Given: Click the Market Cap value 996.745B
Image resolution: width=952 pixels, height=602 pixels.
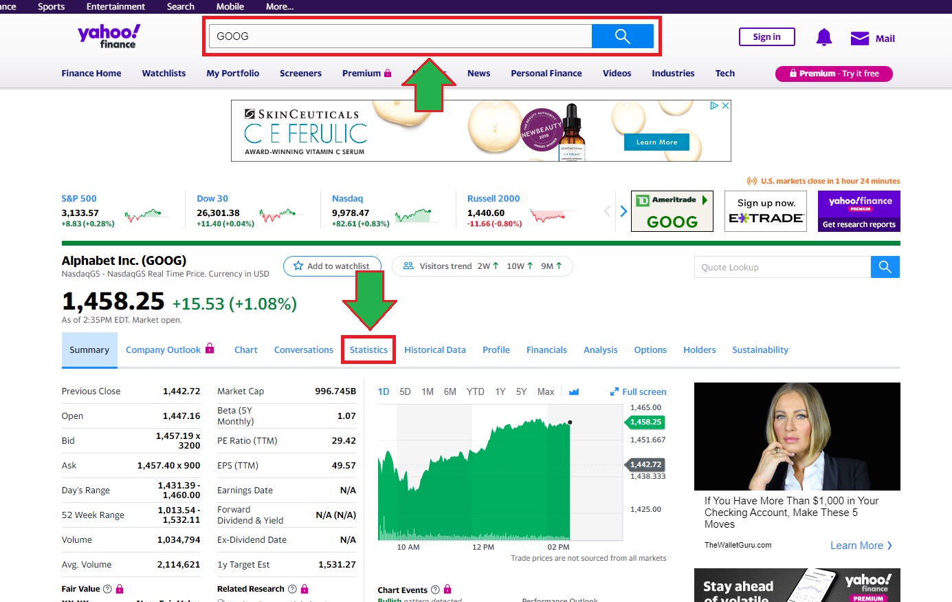Looking at the screenshot, I should (335, 391).
